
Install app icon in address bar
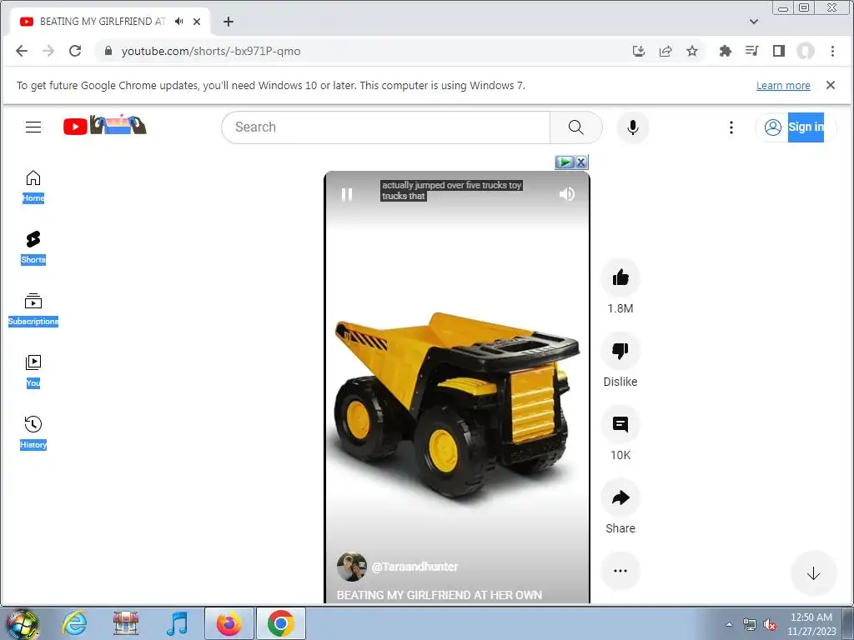click(x=639, y=51)
